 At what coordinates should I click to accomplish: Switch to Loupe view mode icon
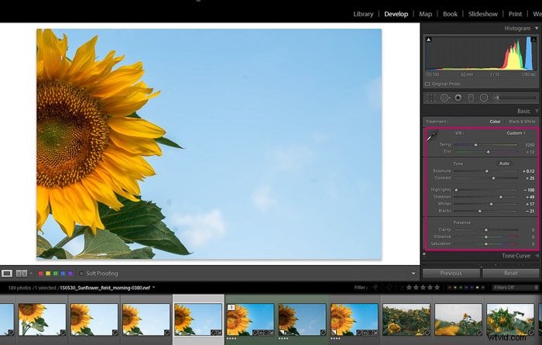(6, 274)
